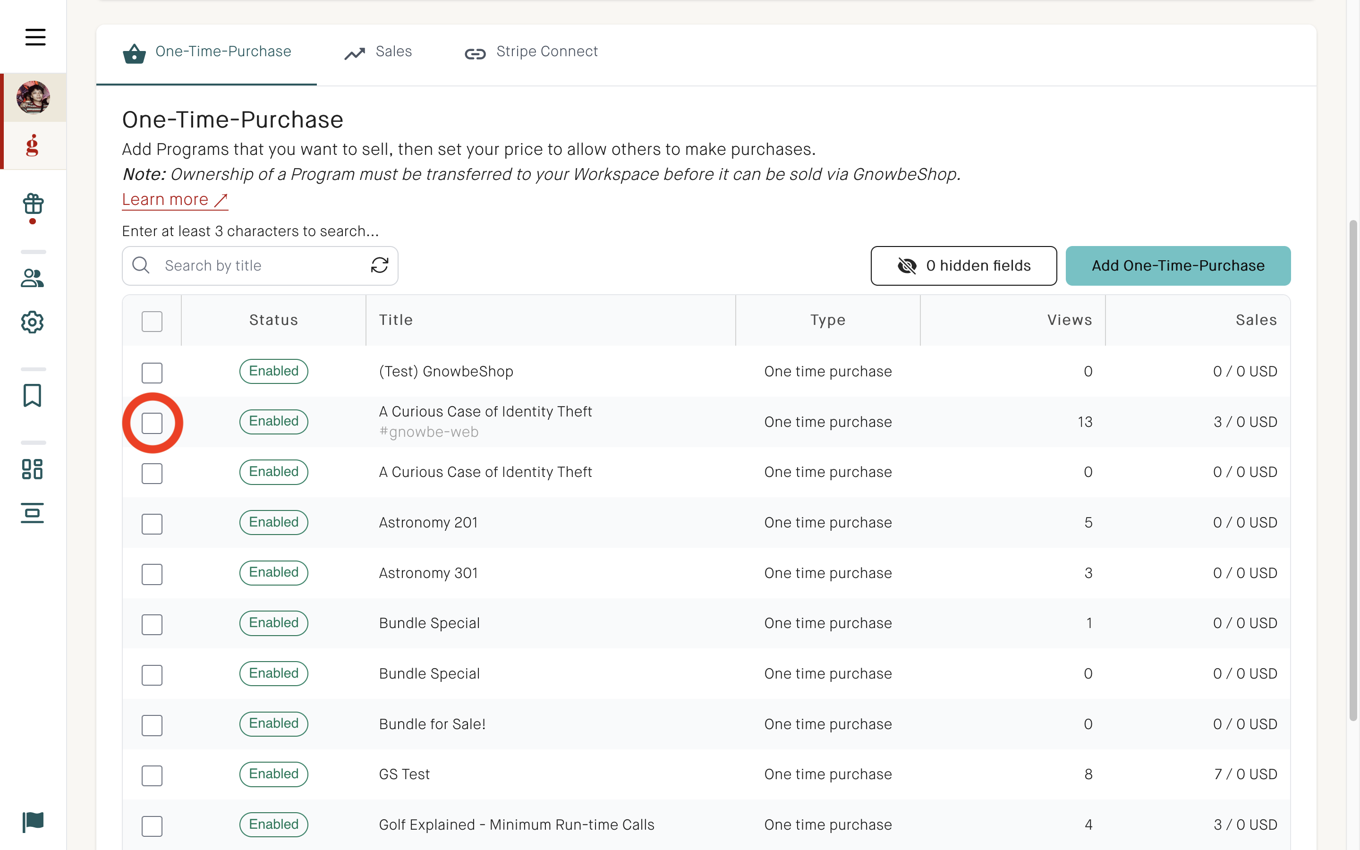Screen dimensions: 1360x850
Task: Open the bookmark icon in sidebar
Action: [33, 395]
